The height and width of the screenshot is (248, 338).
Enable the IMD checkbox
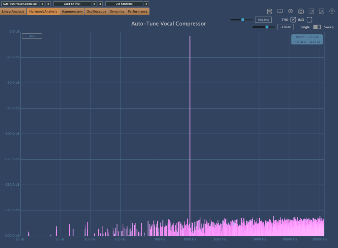[309, 20]
